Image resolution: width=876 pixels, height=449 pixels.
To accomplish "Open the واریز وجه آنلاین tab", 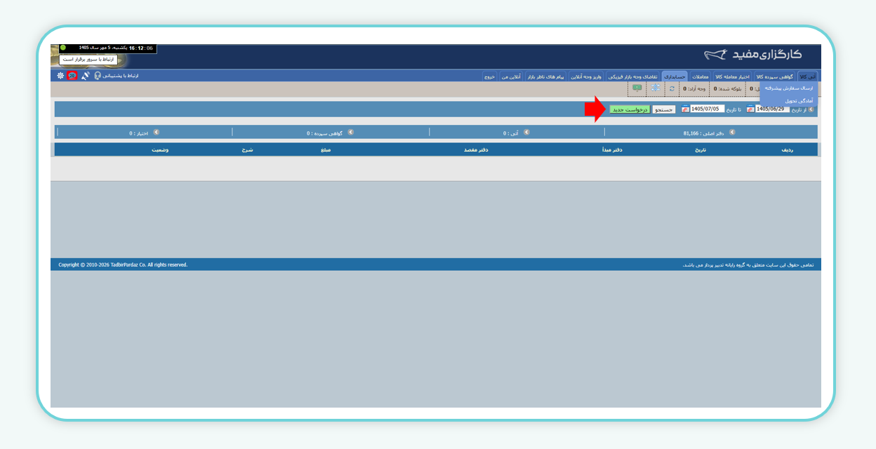I will point(585,76).
